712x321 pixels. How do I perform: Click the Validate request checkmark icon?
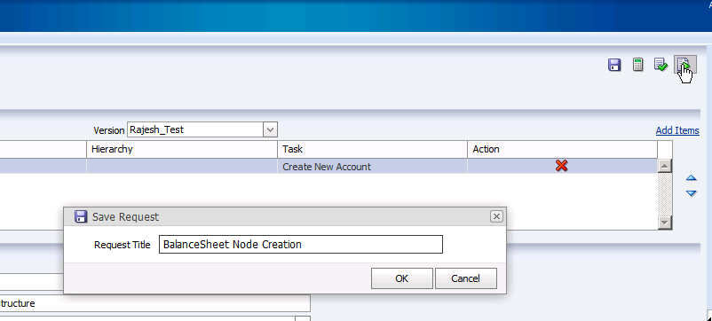(661, 65)
